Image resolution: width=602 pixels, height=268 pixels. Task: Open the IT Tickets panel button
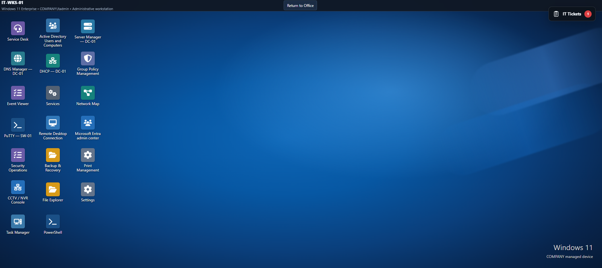tap(572, 14)
